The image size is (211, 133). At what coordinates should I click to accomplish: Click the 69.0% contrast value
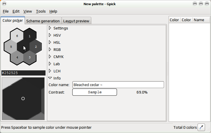click(x=142, y=92)
